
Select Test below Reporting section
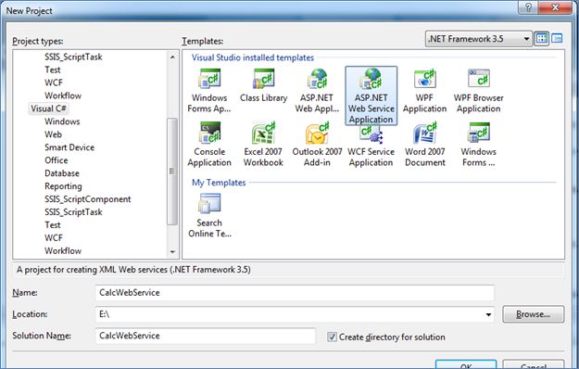coord(53,225)
